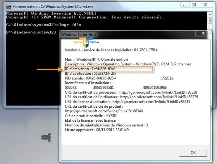
Task: Maximize the cmd.exe window
Action: pos(194,5)
